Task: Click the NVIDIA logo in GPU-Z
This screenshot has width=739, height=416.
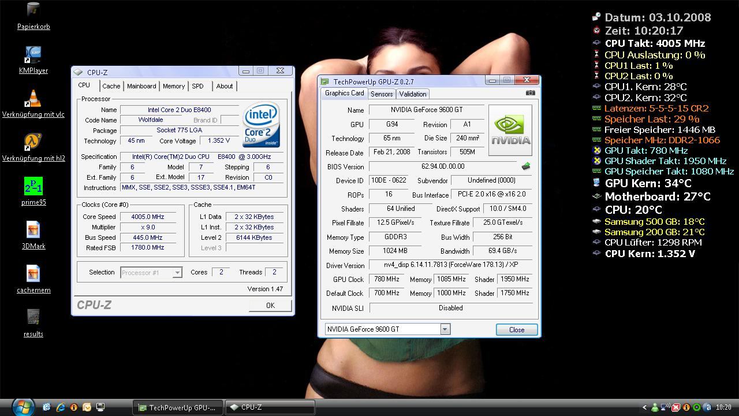Action: [x=510, y=131]
